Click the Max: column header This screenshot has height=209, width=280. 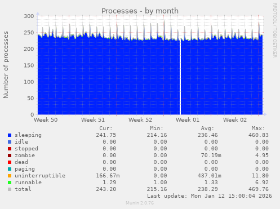click(258, 128)
